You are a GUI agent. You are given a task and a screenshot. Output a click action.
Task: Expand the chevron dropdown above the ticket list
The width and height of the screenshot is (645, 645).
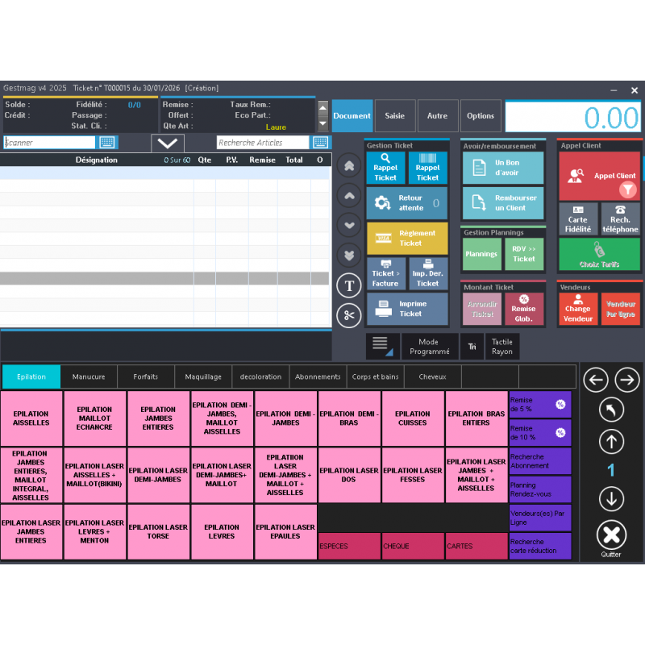(168, 144)
